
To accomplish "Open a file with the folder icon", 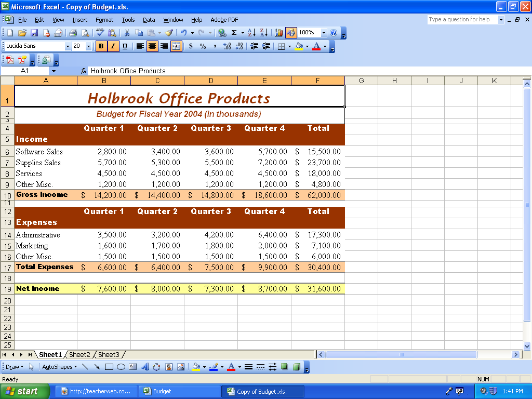I will pyautogui.click(x=22, y=33).
